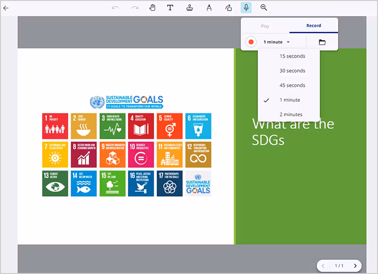Select the hand pan tool
The height and width of the screenshot is (274, 378).
[153, 8]
